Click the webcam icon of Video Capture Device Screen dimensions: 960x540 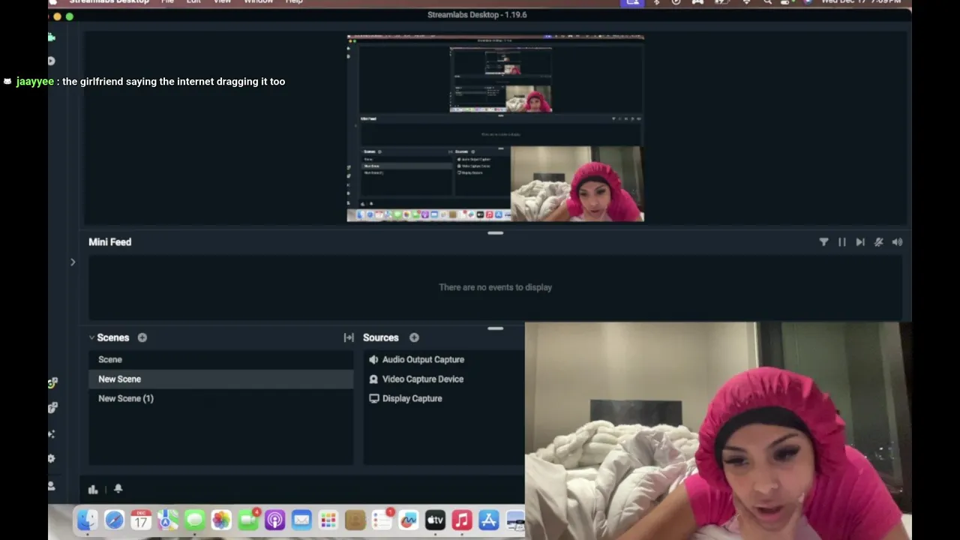click(x=373, y=379)
